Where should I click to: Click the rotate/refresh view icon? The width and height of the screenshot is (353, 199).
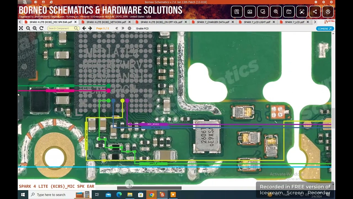(x=41, y=28)
